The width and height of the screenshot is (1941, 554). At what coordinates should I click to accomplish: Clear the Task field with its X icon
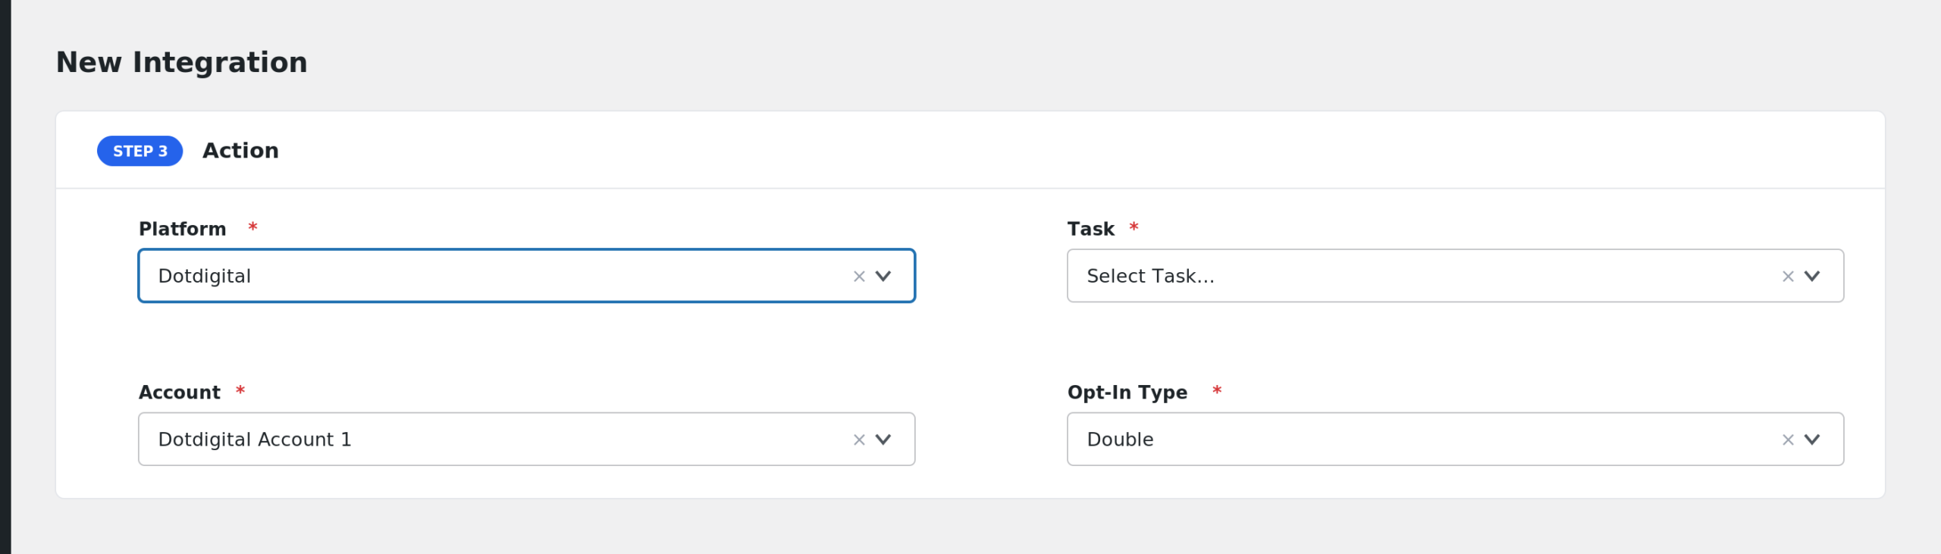click(x=1788, y=277)
